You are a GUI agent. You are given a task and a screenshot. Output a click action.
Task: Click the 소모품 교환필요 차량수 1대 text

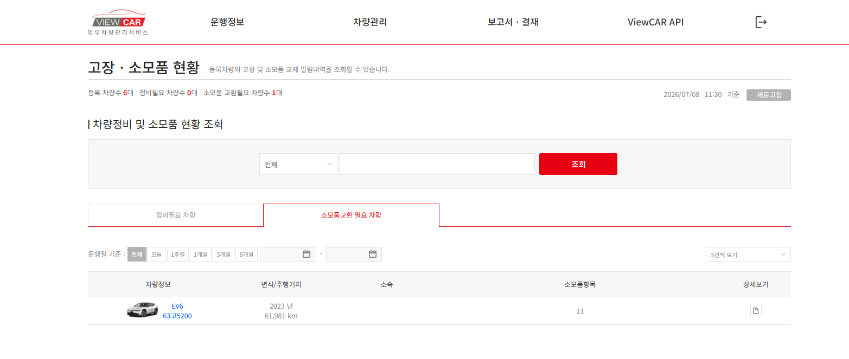(243, 93)
